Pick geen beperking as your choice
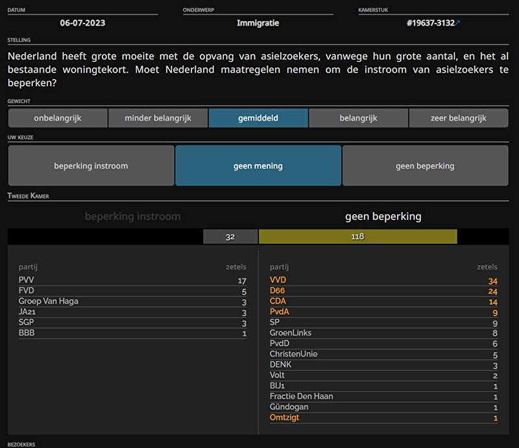The height and width of the screenshot is (448, 519). pos(426,166)
